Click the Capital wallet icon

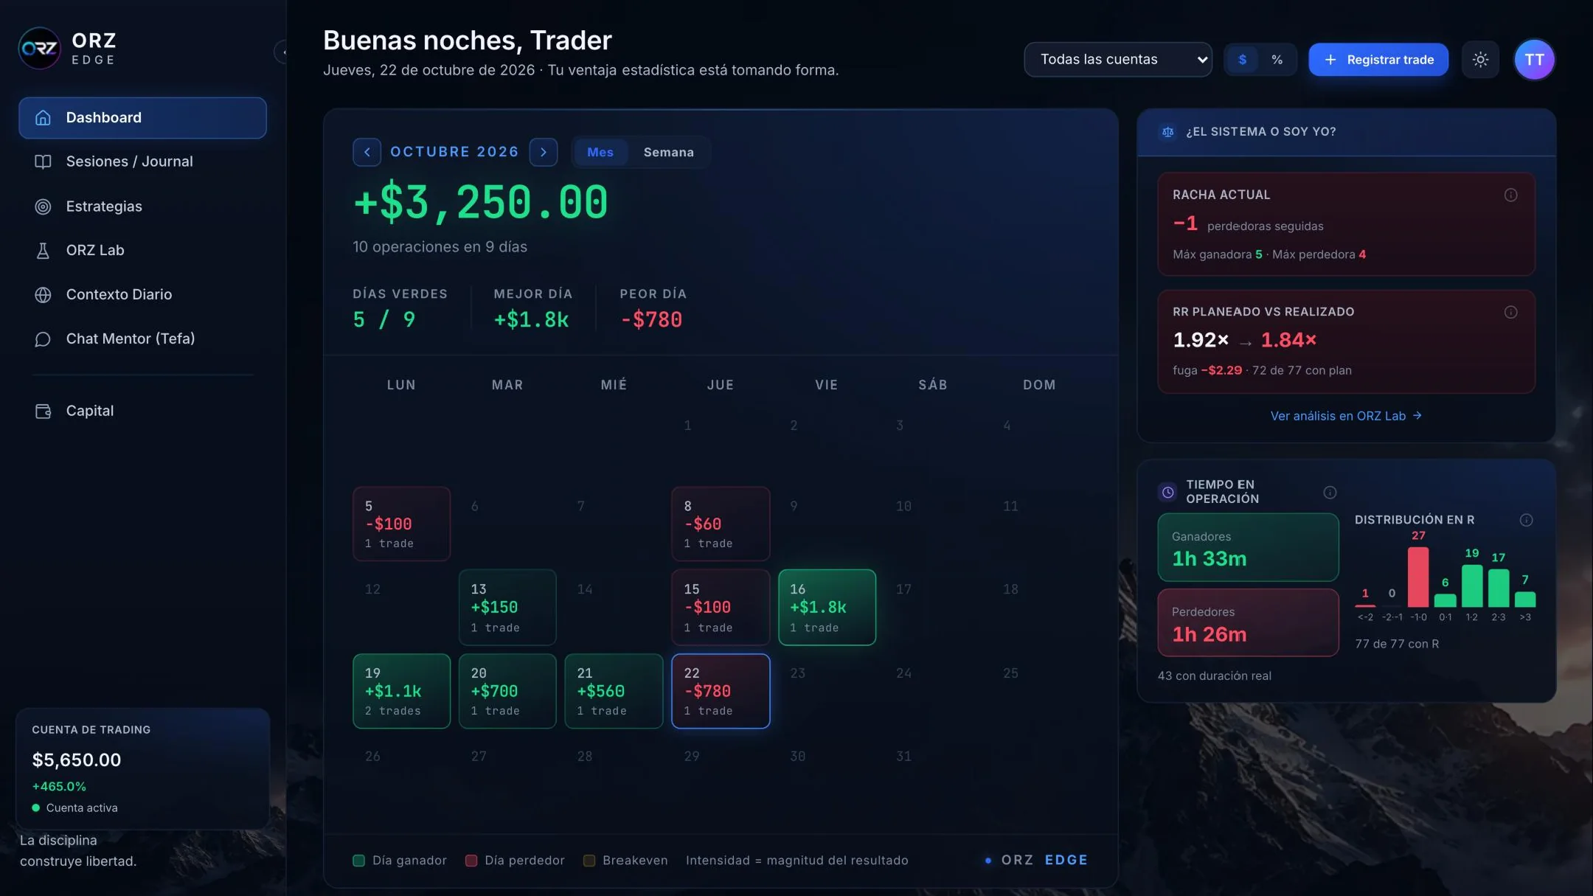43,411
